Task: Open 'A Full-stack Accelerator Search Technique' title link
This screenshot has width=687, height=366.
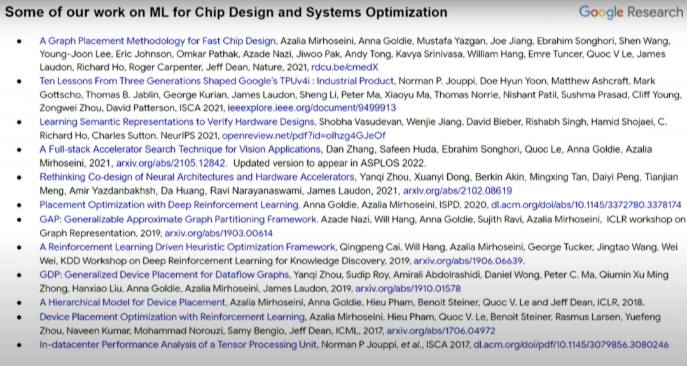Action: [x=180, y=150]
